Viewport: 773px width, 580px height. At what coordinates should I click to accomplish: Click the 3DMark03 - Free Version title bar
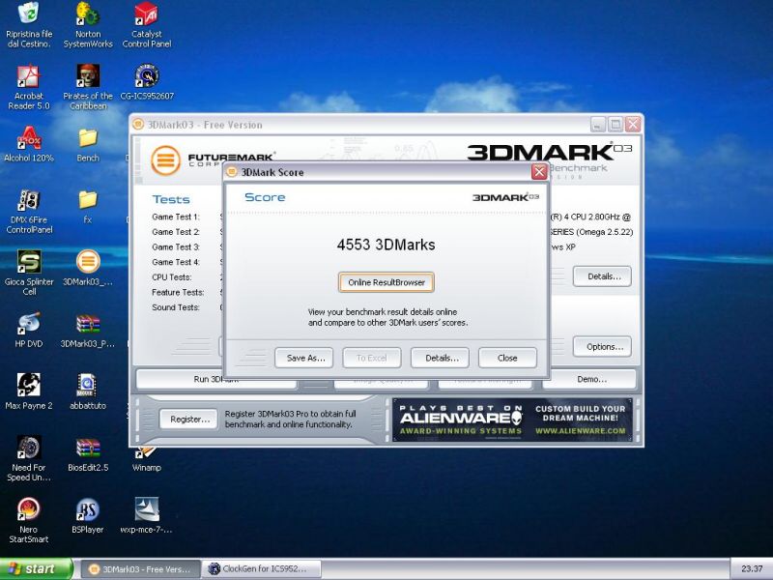tap(359, 125)
